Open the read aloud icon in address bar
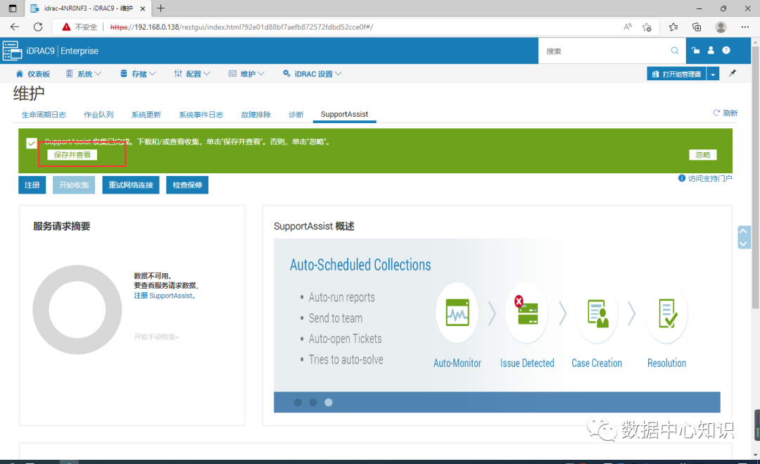The width and height of the screenshot is (760, 464). point(627,27)
